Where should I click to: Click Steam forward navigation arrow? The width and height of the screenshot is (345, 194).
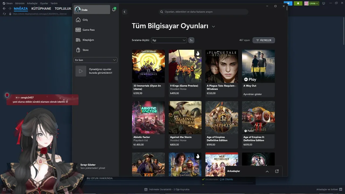[x=10, y=9]
